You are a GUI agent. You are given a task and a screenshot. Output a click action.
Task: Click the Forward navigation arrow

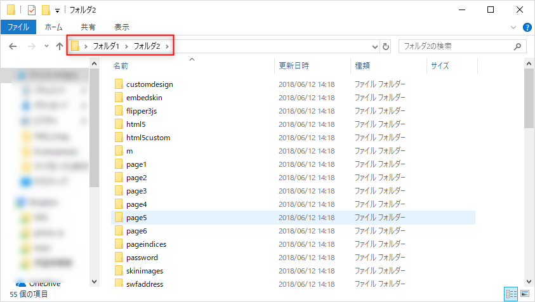coord(31,46)
